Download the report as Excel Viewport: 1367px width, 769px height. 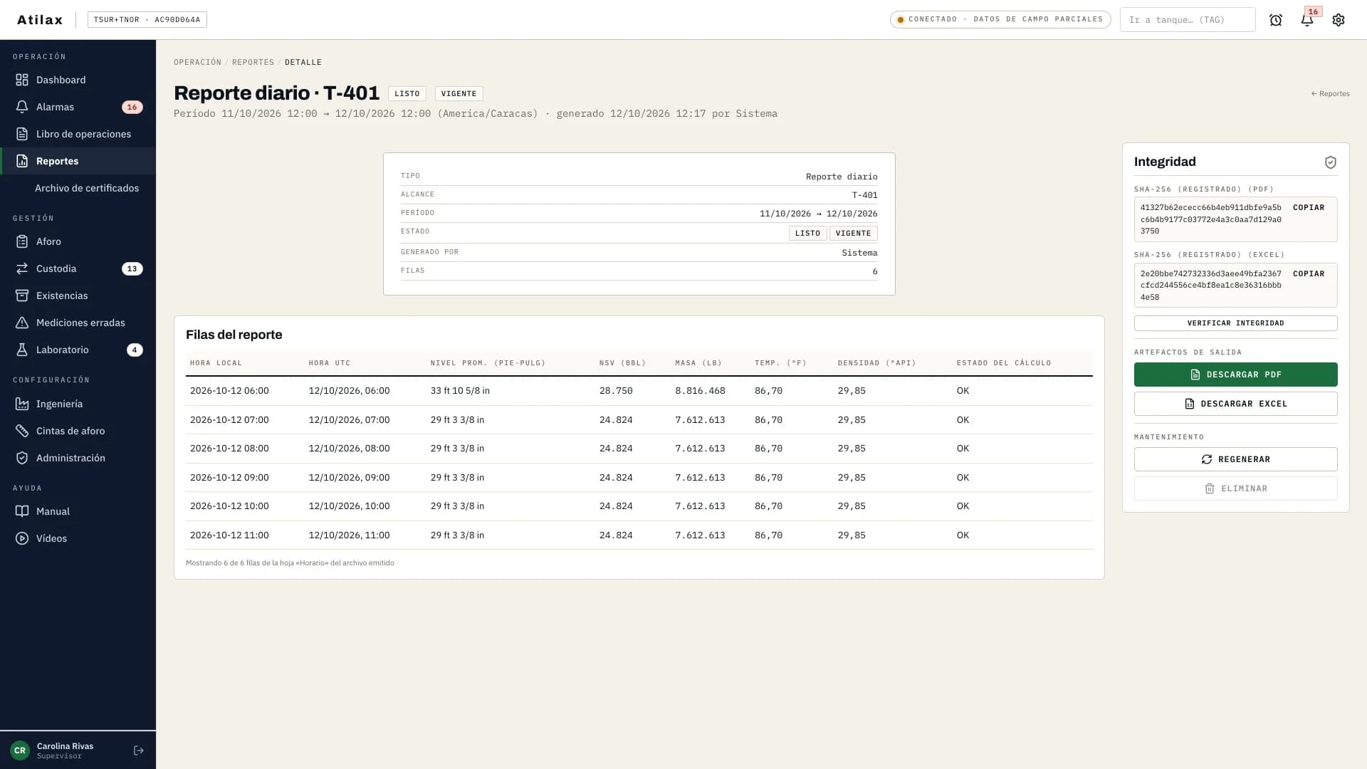(1235, 404)
